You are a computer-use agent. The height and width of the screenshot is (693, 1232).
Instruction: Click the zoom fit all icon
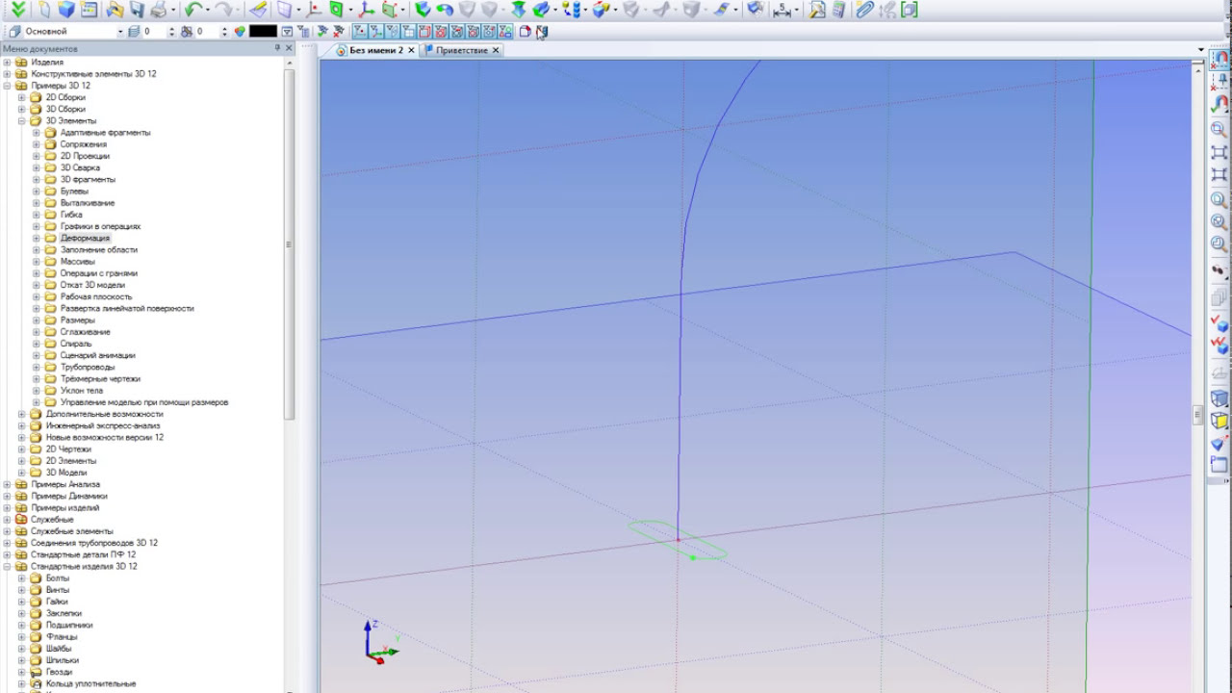pyautogui.click(x=1219, y=151)
